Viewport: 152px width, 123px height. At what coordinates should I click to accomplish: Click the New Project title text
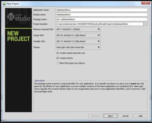(13, 4)
